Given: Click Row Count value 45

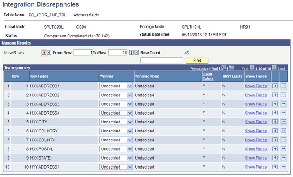Looking at the screenshot, I should tap(187, 53).
